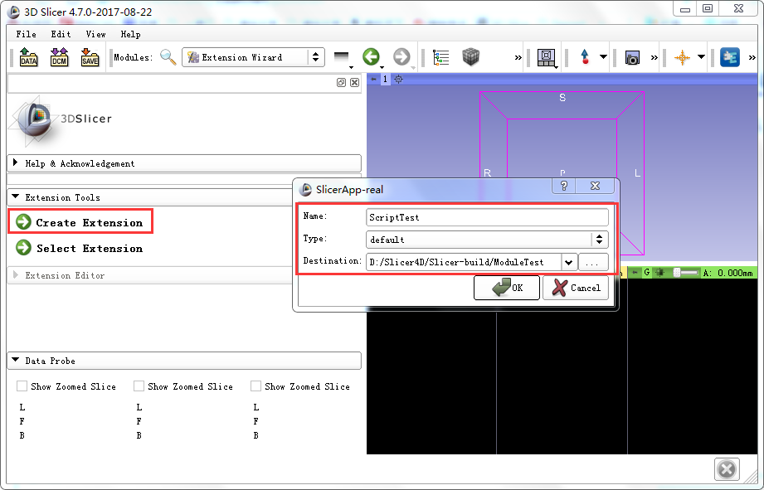Open the Edit menu
This screenshot has height=490, width=764.
click(x=61, y=34)
